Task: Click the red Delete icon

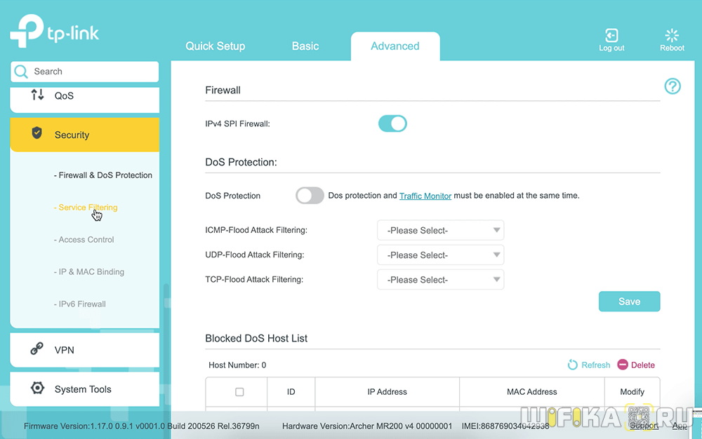Action: pos(623,365)
